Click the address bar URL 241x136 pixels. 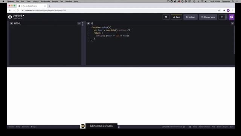coord(45,11)
